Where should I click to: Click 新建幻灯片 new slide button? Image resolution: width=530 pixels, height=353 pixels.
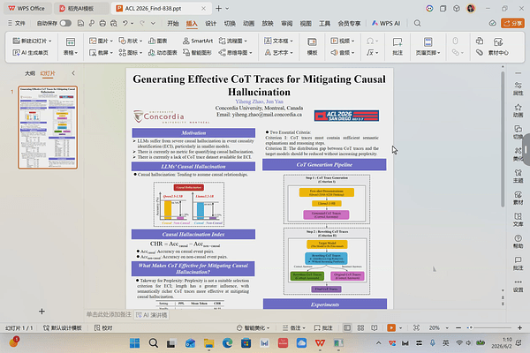point(32,41)
